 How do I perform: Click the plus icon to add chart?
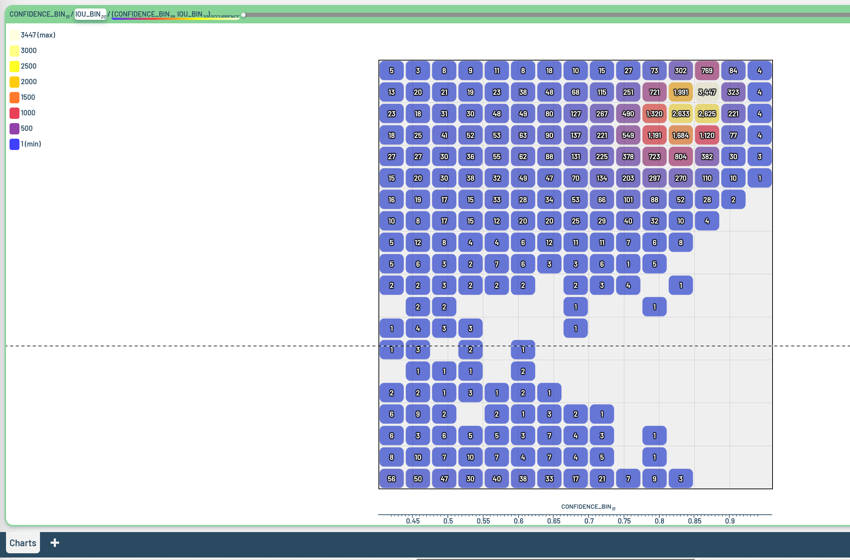[x=54, y=543]
